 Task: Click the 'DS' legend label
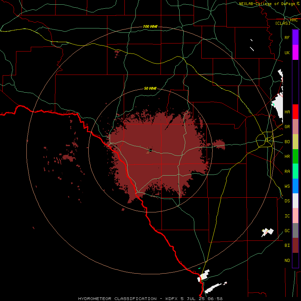[x=287, y=201]
